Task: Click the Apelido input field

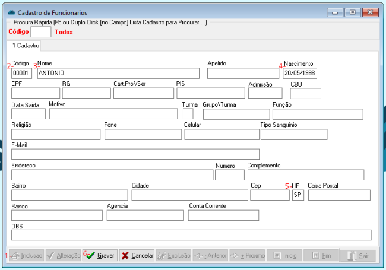Action: coord(243,74)
